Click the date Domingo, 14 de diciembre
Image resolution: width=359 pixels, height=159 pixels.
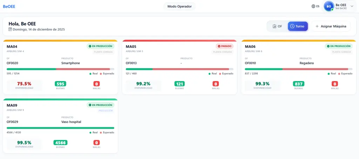click(39, 29)
